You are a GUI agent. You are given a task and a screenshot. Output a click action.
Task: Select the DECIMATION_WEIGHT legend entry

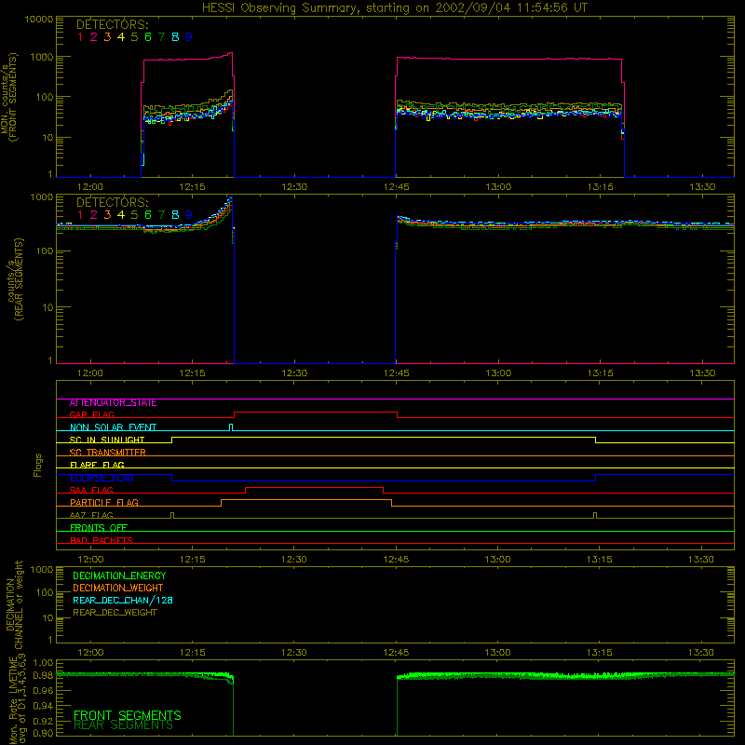point(118,589)
